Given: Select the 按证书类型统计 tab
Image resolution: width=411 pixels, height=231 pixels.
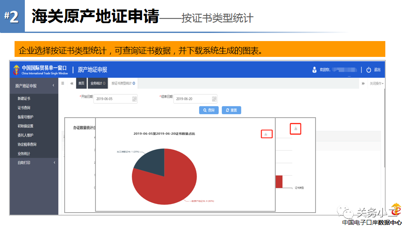Looking at the screenshot, I should 121,83.
